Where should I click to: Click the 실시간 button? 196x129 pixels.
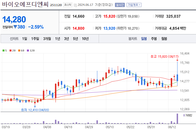[120, 5]
